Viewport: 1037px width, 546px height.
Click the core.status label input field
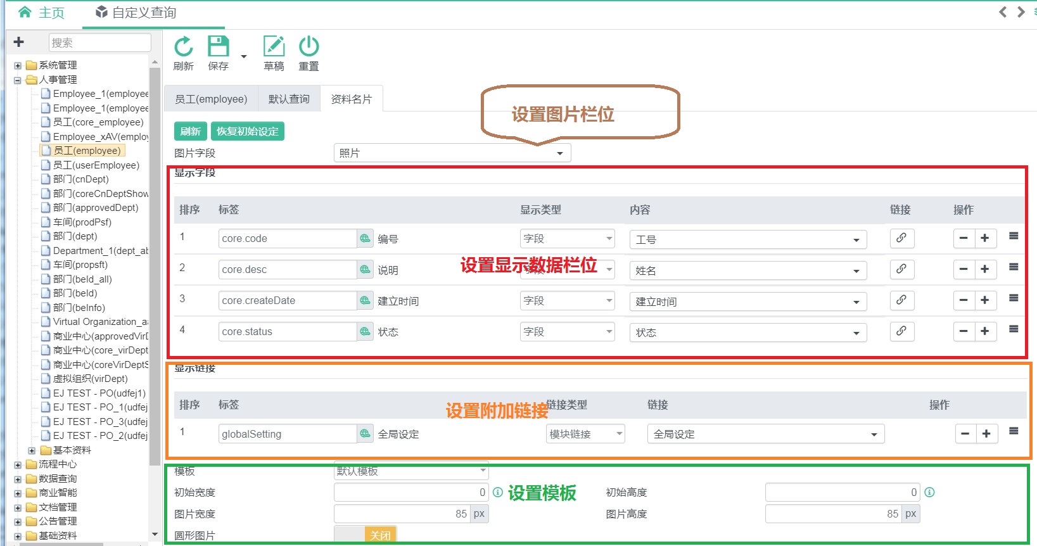288,332
